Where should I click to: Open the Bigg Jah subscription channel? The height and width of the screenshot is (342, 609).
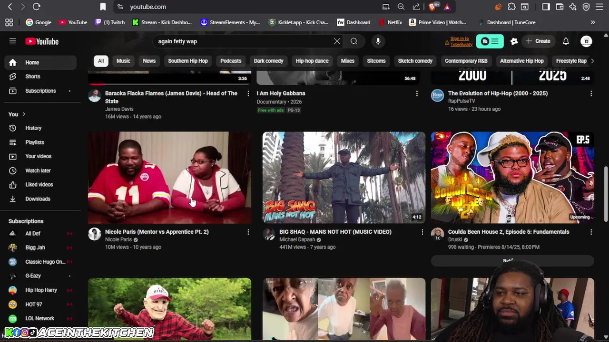tap(40, 247)
